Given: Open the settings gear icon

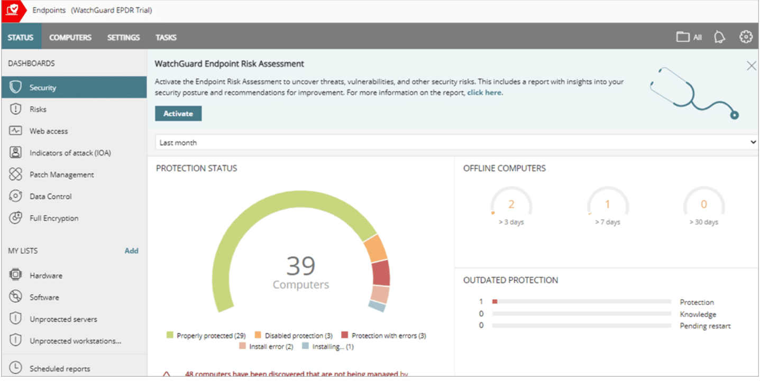Looking at the screenshot, I should click(x=746, y=37).
